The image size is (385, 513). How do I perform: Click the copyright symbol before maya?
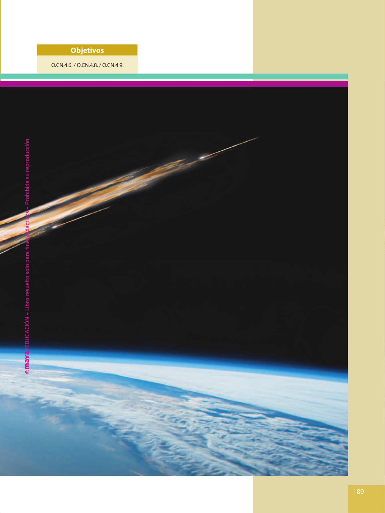tap(27, 372)
